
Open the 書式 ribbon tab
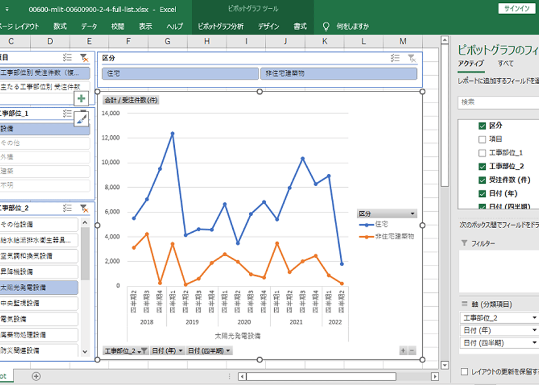[x=300, y=26]
